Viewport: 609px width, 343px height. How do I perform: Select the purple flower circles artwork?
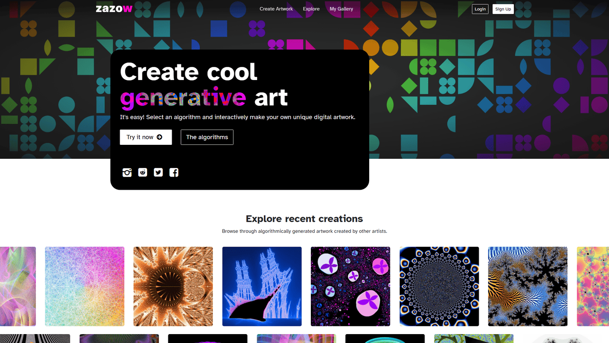[350, 286]
